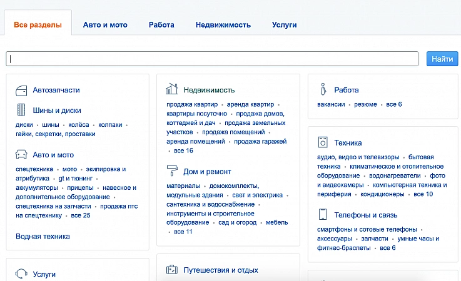This screenshot has height=281, width=461.
Task: Click the Авто и мото car icon
Action: click(x=22, y=155)
